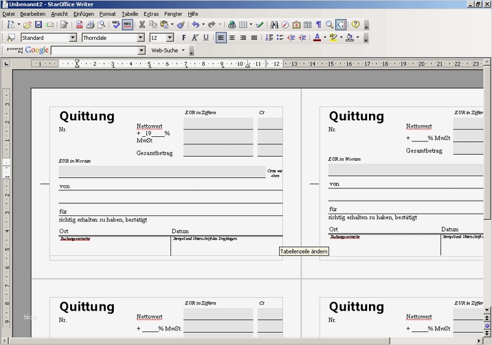Export the document as PDF
This screenshot has width=492, height=345.
[x=79, y=25]
